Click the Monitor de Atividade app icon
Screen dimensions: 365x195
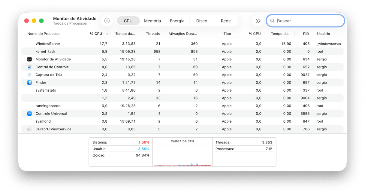click(29, 59)
